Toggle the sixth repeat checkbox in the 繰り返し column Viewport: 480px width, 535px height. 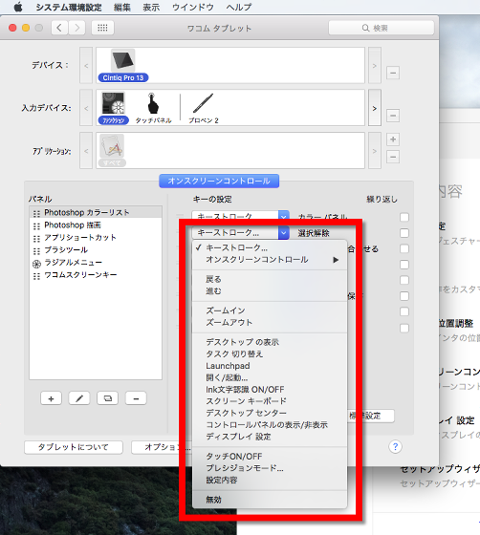tap(404, 296)
